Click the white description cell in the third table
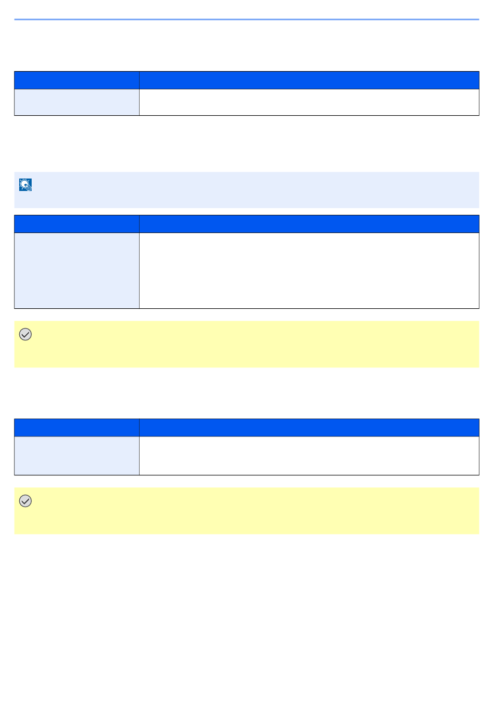 point(309,456)
